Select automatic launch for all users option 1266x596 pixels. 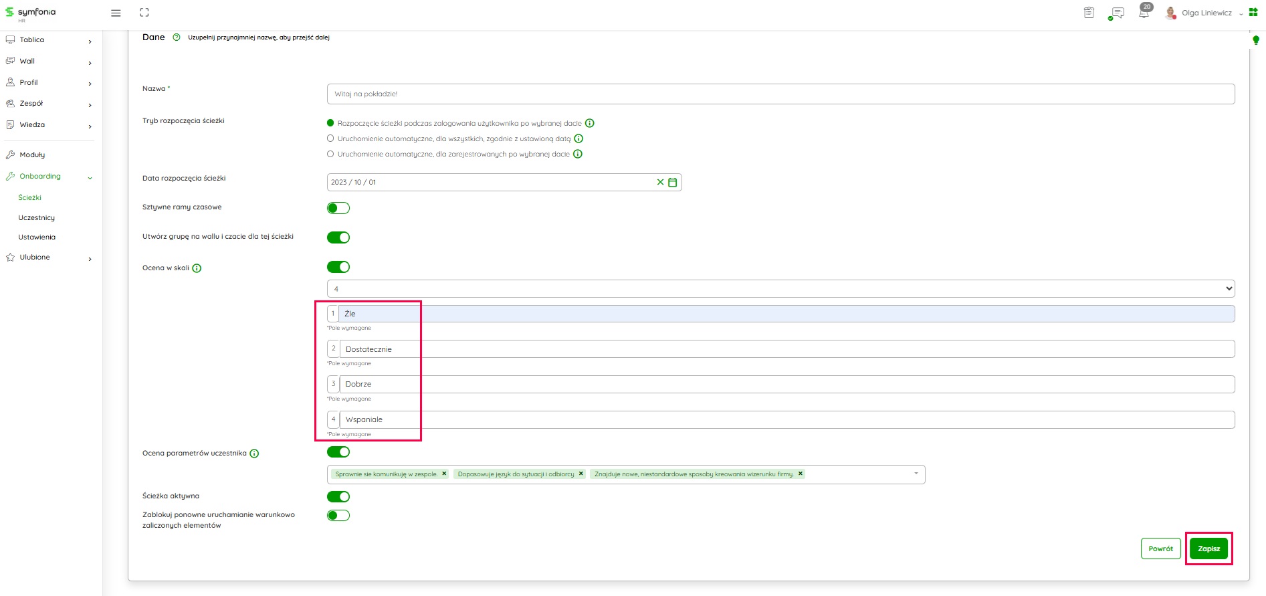330,138
